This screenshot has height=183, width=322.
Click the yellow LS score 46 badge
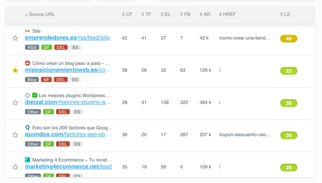[x=289, y=39]
